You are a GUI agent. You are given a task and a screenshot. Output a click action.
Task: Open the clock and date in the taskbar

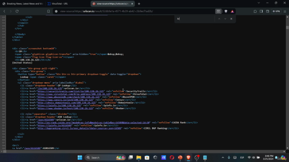pyautogui.click(x=269, y=157)
